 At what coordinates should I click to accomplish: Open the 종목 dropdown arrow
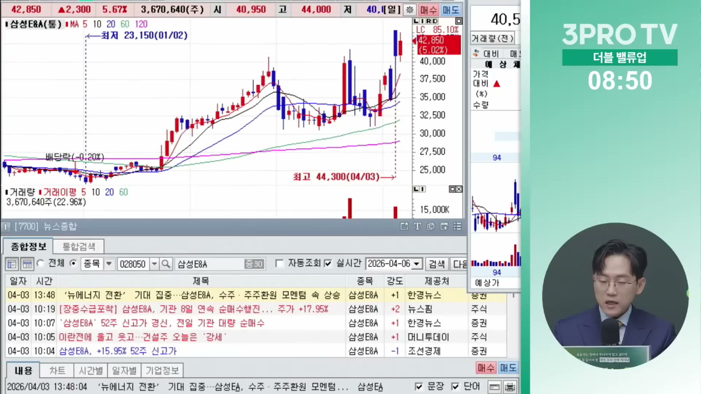(109, 264)
